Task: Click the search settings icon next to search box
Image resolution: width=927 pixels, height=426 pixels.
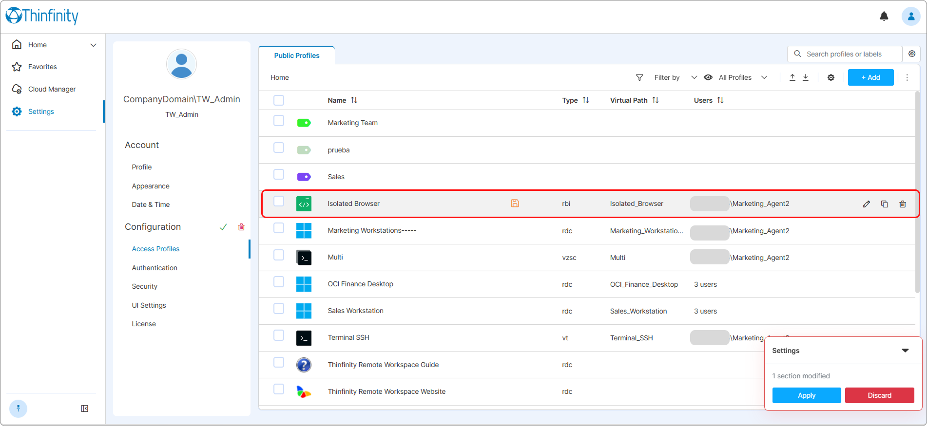Action: [911, 54]
